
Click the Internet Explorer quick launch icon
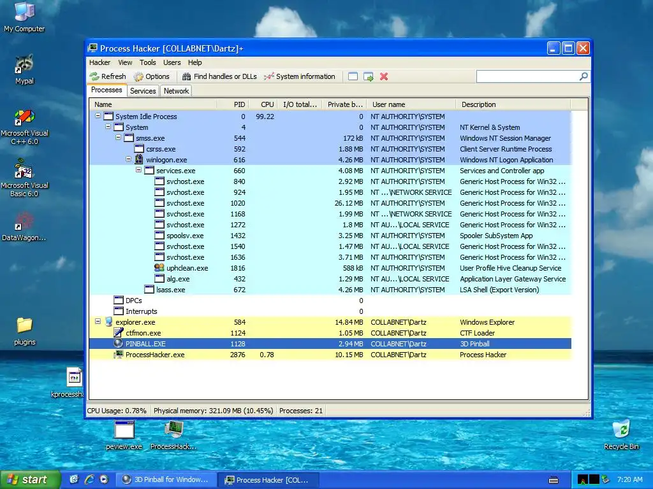pos(89,479)
